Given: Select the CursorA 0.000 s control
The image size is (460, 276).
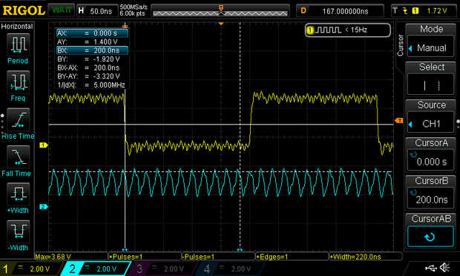Looking at the screenshot, I should click(x=430, y=160).
